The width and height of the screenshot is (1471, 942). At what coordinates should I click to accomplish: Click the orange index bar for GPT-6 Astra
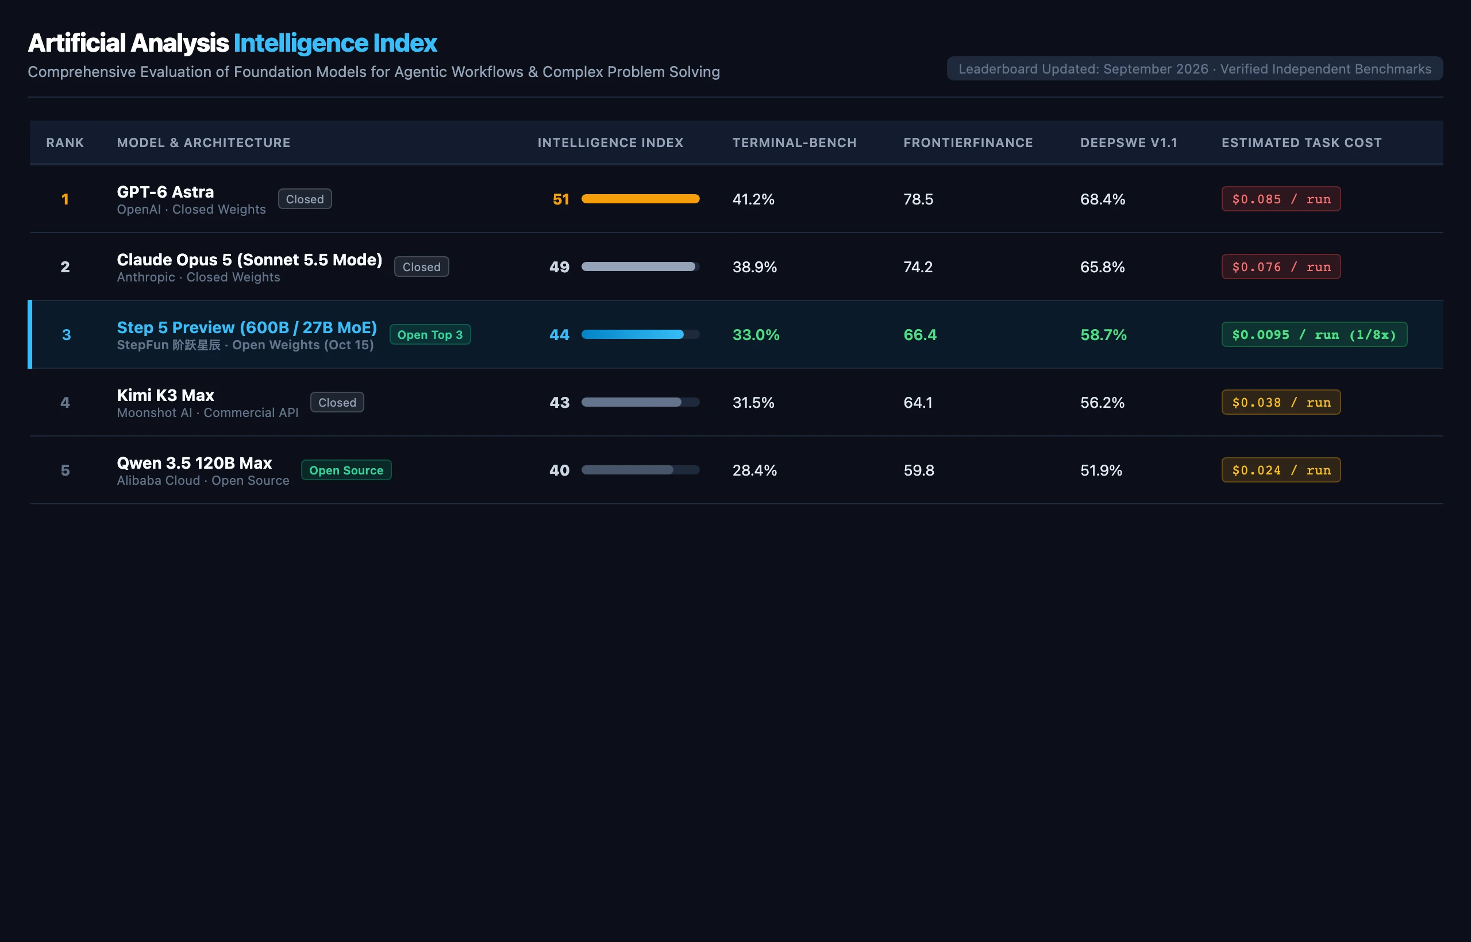(x=640, y=199)
